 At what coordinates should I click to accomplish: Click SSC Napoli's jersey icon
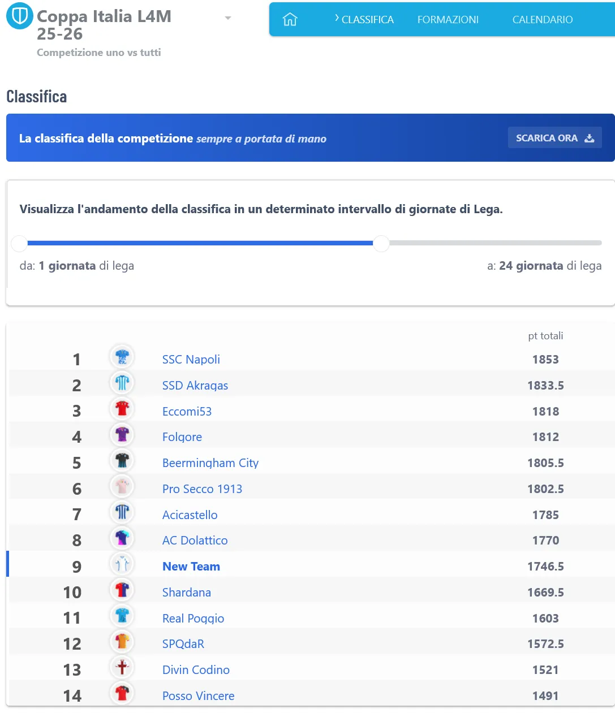pyautogui.click(x=122, y=357)
